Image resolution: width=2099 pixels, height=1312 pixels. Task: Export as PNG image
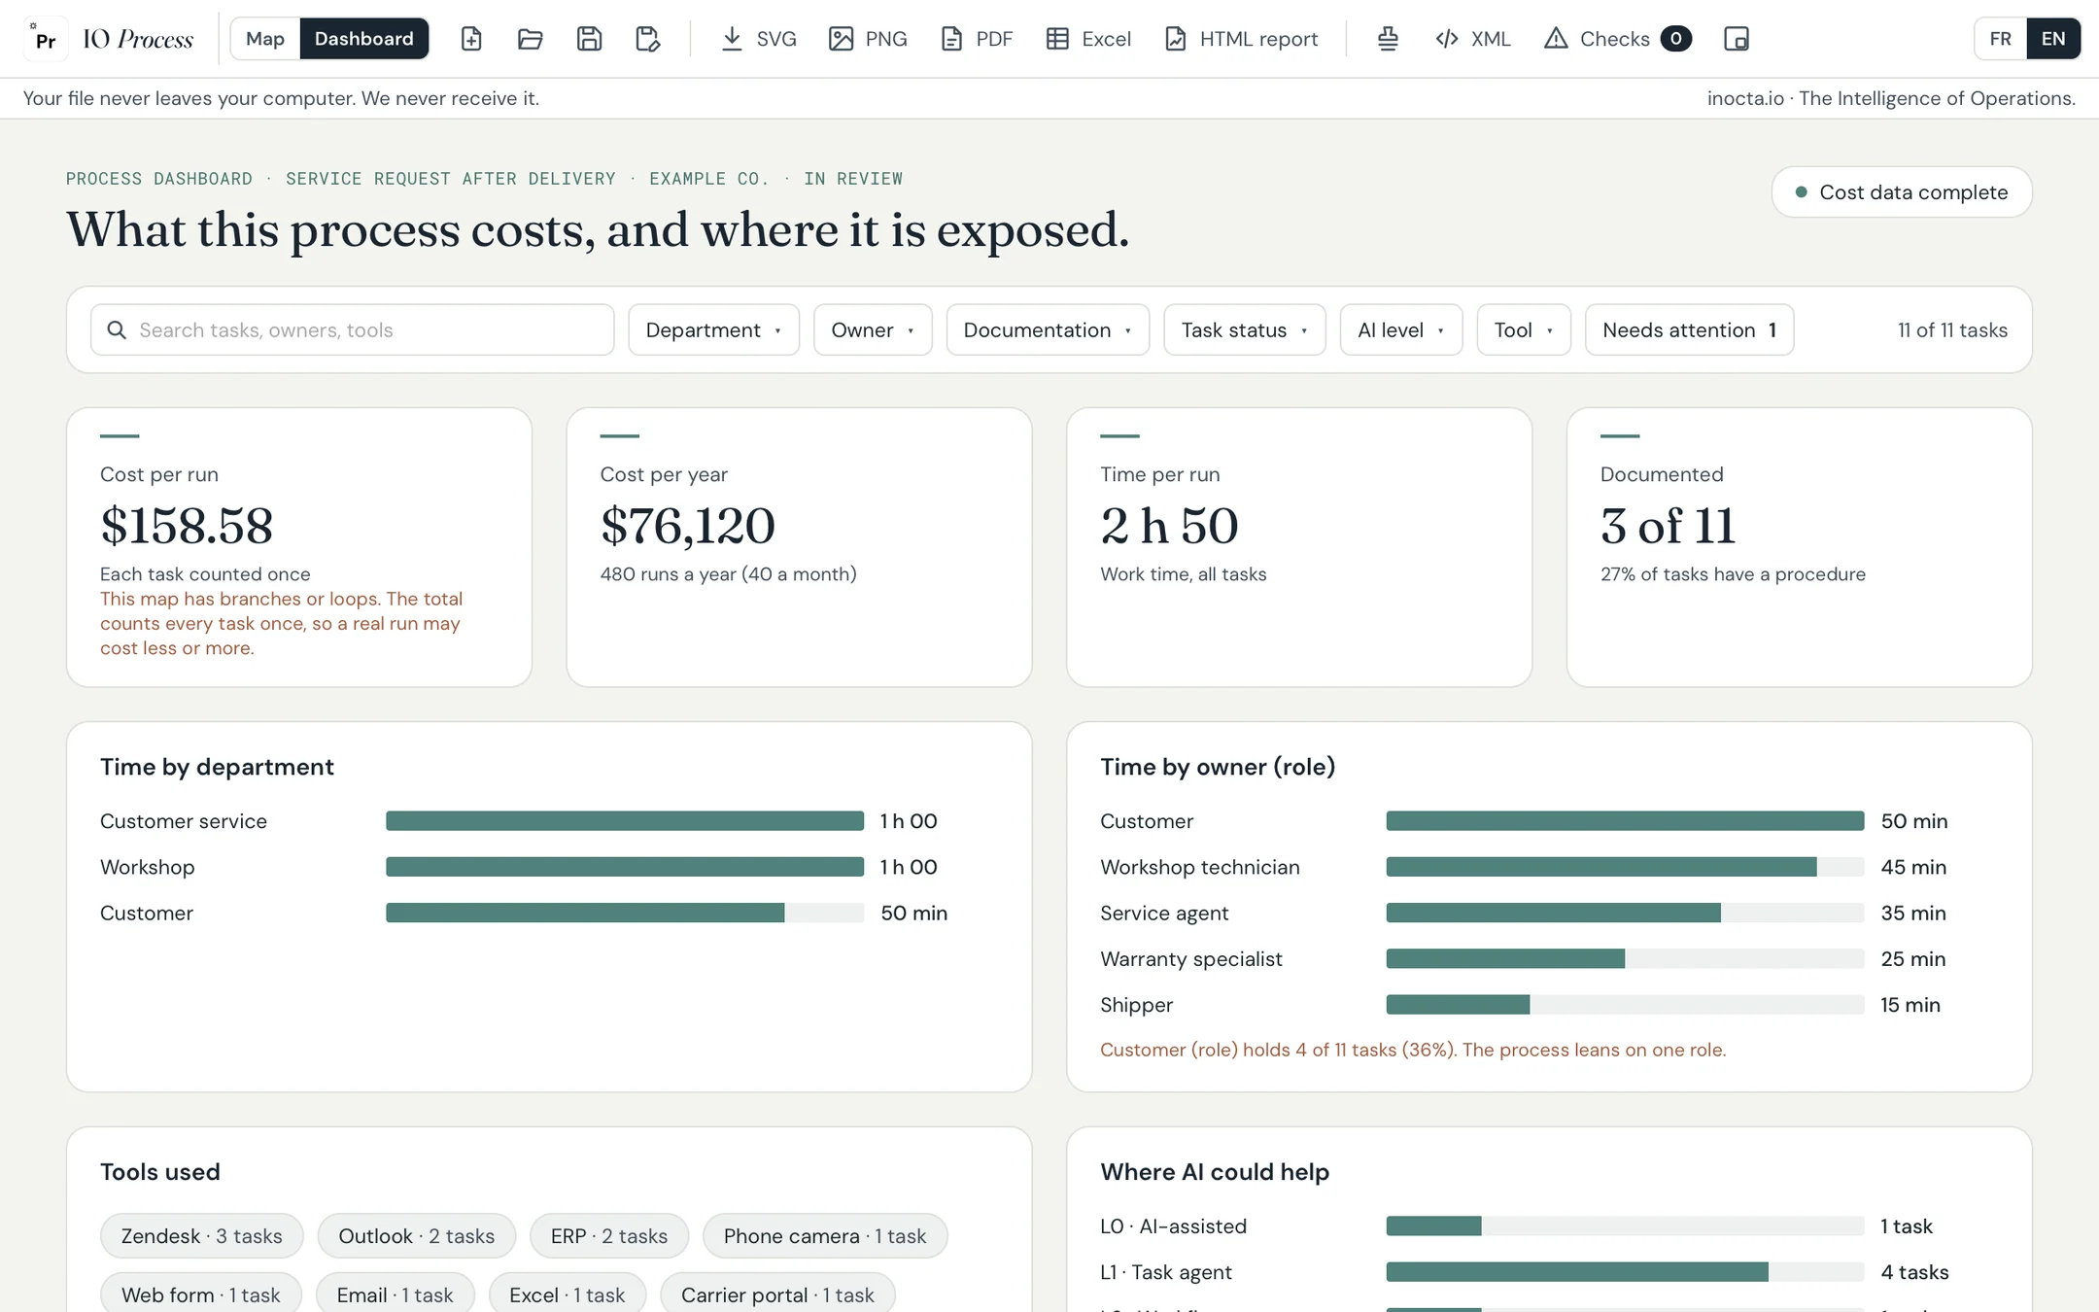[x=868, y=39]
